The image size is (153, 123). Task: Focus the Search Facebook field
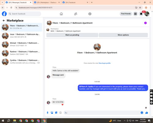click(x=24, y=14)
